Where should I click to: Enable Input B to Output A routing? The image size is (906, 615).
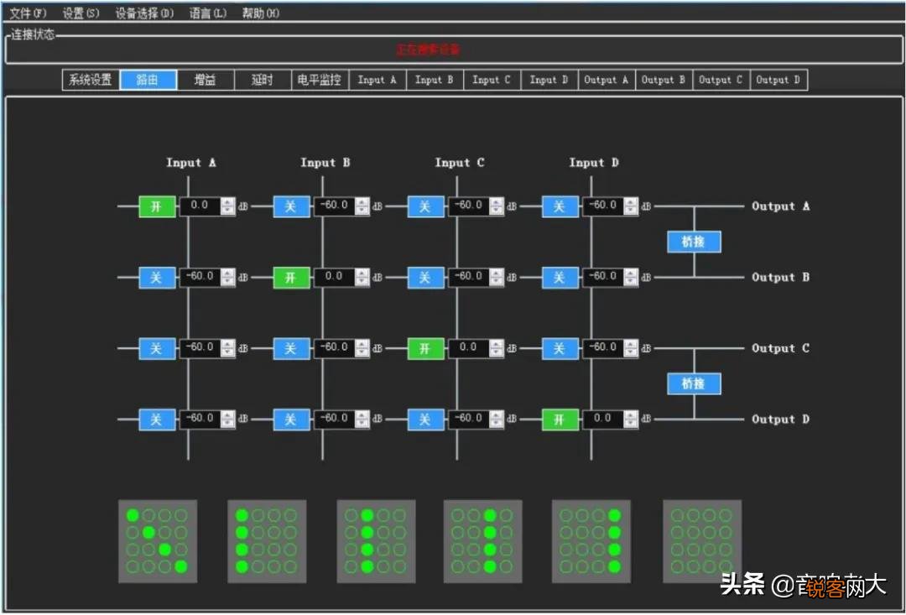[291, 206]
